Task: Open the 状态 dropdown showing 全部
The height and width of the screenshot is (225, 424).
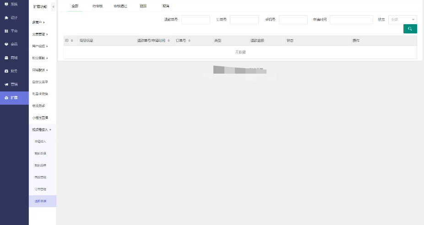Action: pyautogui.click(x=402, y=20)
